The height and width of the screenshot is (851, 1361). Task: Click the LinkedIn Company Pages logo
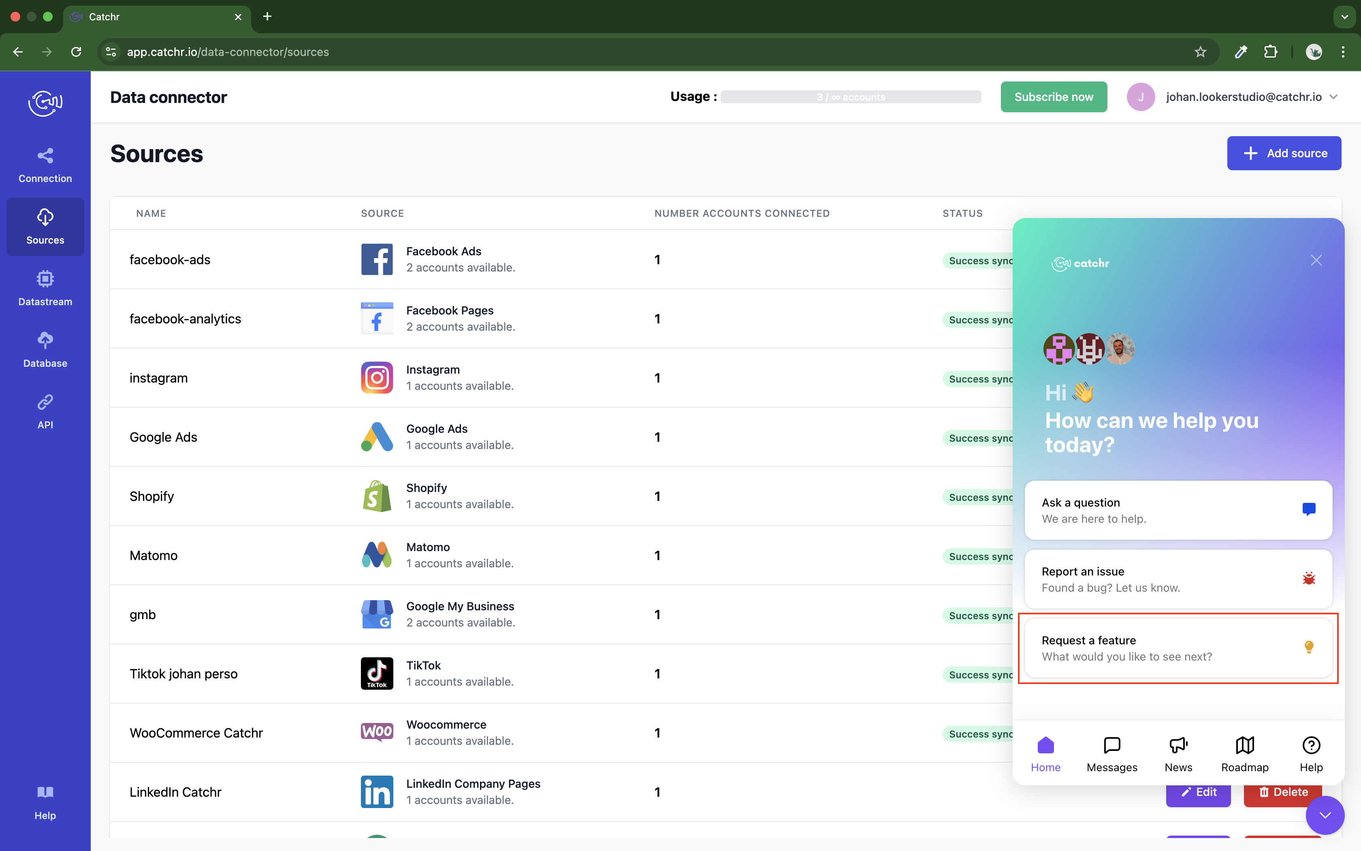377,791
